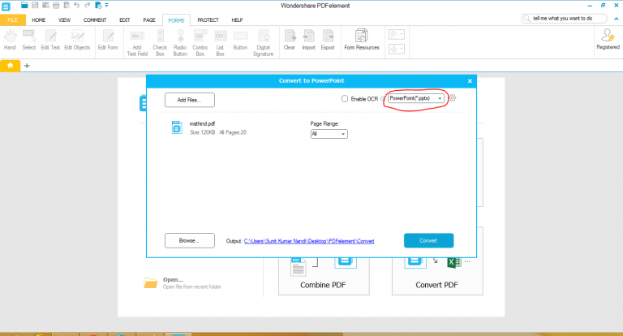623x336 pixels.
Task: Open the PowerPoint(*.pptx) format dropdown
Action: coord(416,98)
